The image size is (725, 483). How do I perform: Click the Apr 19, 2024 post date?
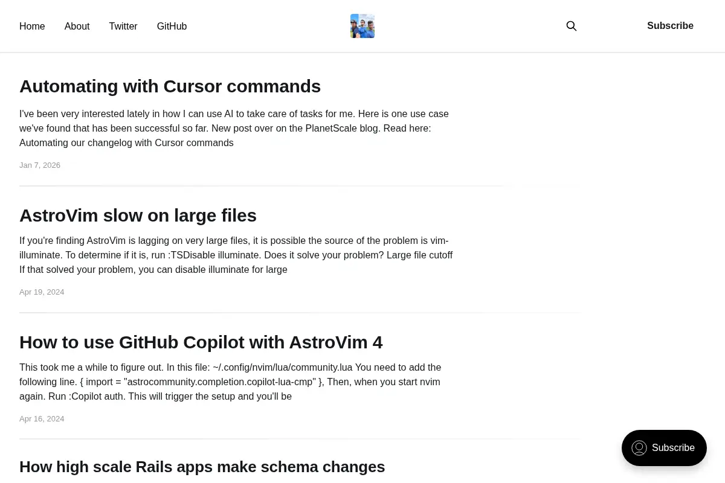coord(42,292)
